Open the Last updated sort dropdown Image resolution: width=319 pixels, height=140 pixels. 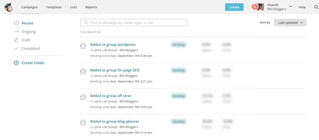coord(290,23)
